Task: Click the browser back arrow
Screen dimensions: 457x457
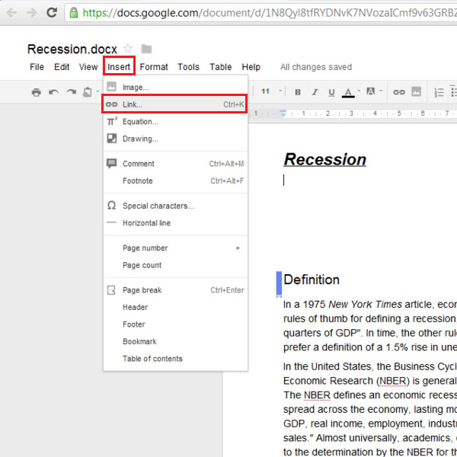Action: 12,12
